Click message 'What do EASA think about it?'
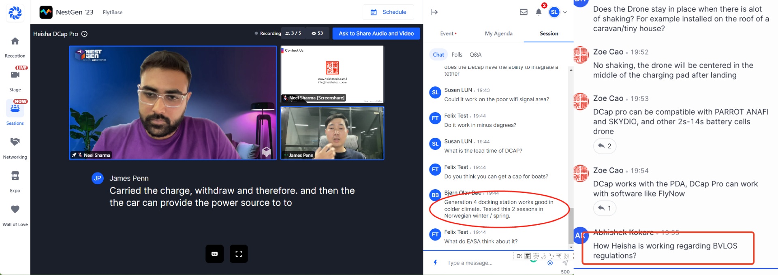The height and width of the screenshot is (275, 778). click(481, 241)
